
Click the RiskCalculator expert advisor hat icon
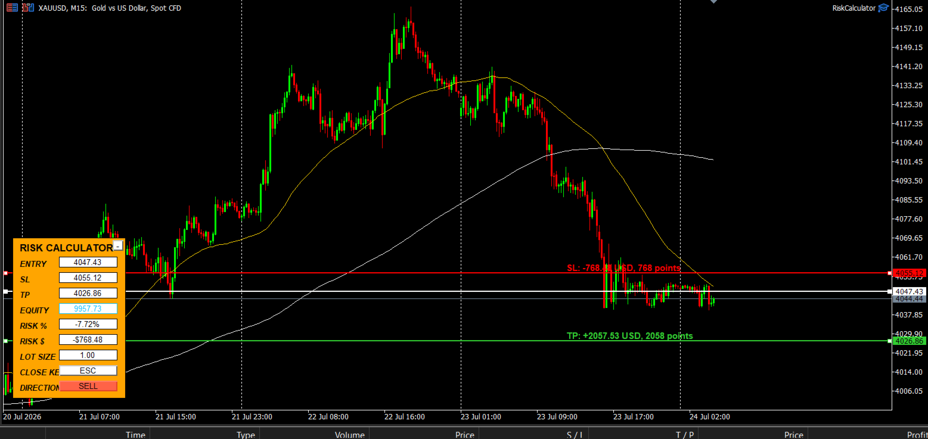tap(883, 8)
